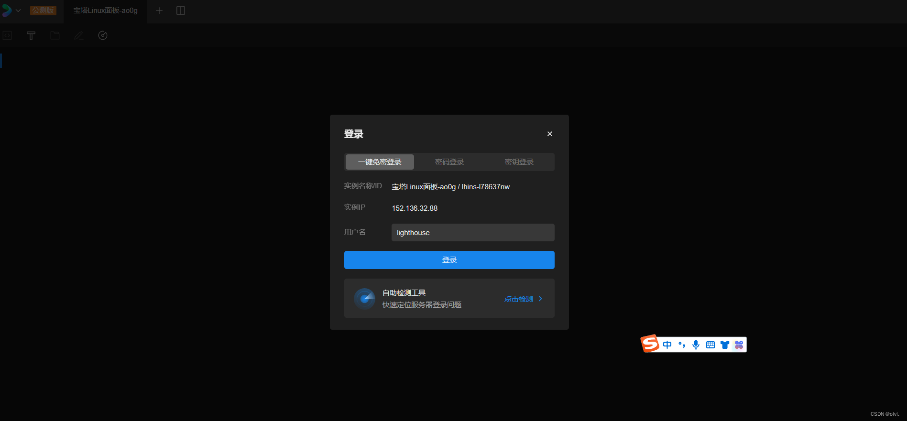Open the text font settings icon
907x421 pixels.
[31, 35]
